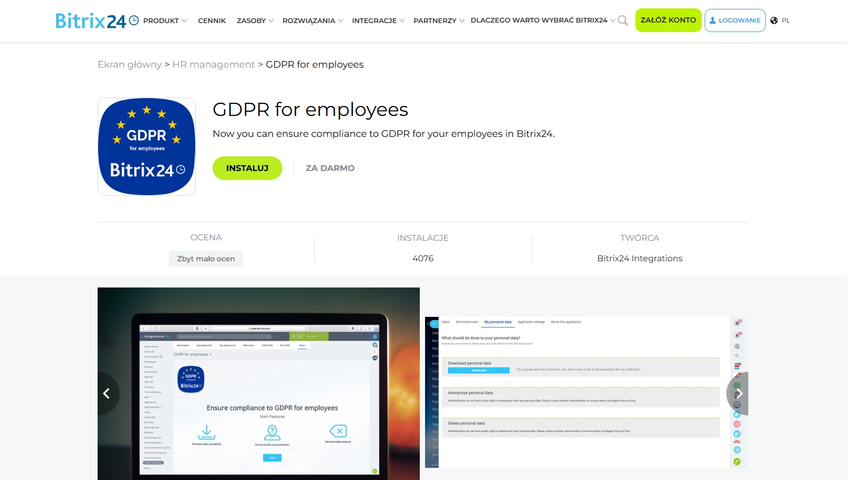Expand the INTEGRACJE dropdown menu

coord(378,20)
